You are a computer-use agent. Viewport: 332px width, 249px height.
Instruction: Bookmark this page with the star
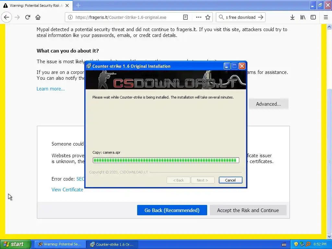point(208,17)
